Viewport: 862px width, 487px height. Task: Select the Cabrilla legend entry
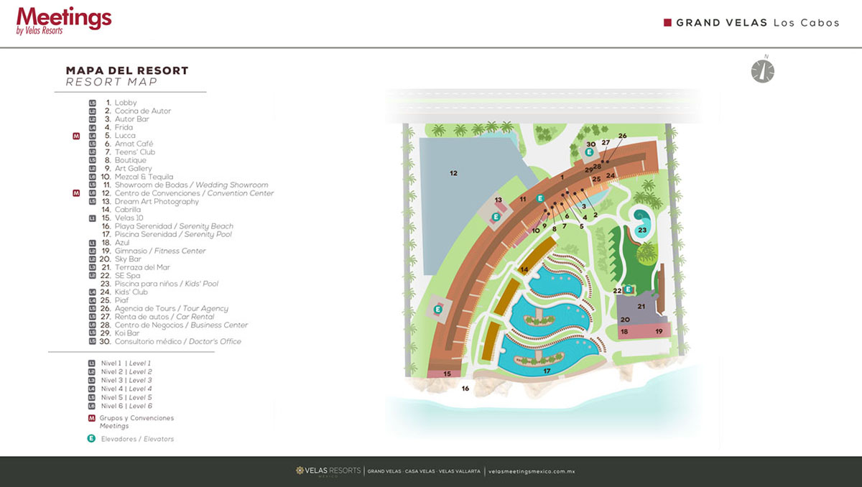[x=121, y=210]
